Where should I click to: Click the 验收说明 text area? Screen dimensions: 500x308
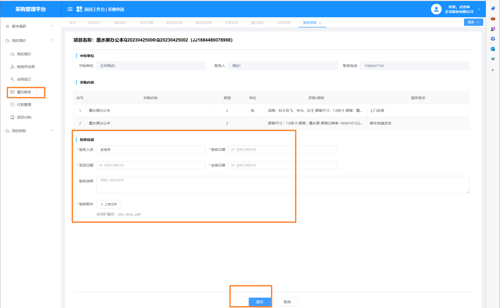point(282,185)
